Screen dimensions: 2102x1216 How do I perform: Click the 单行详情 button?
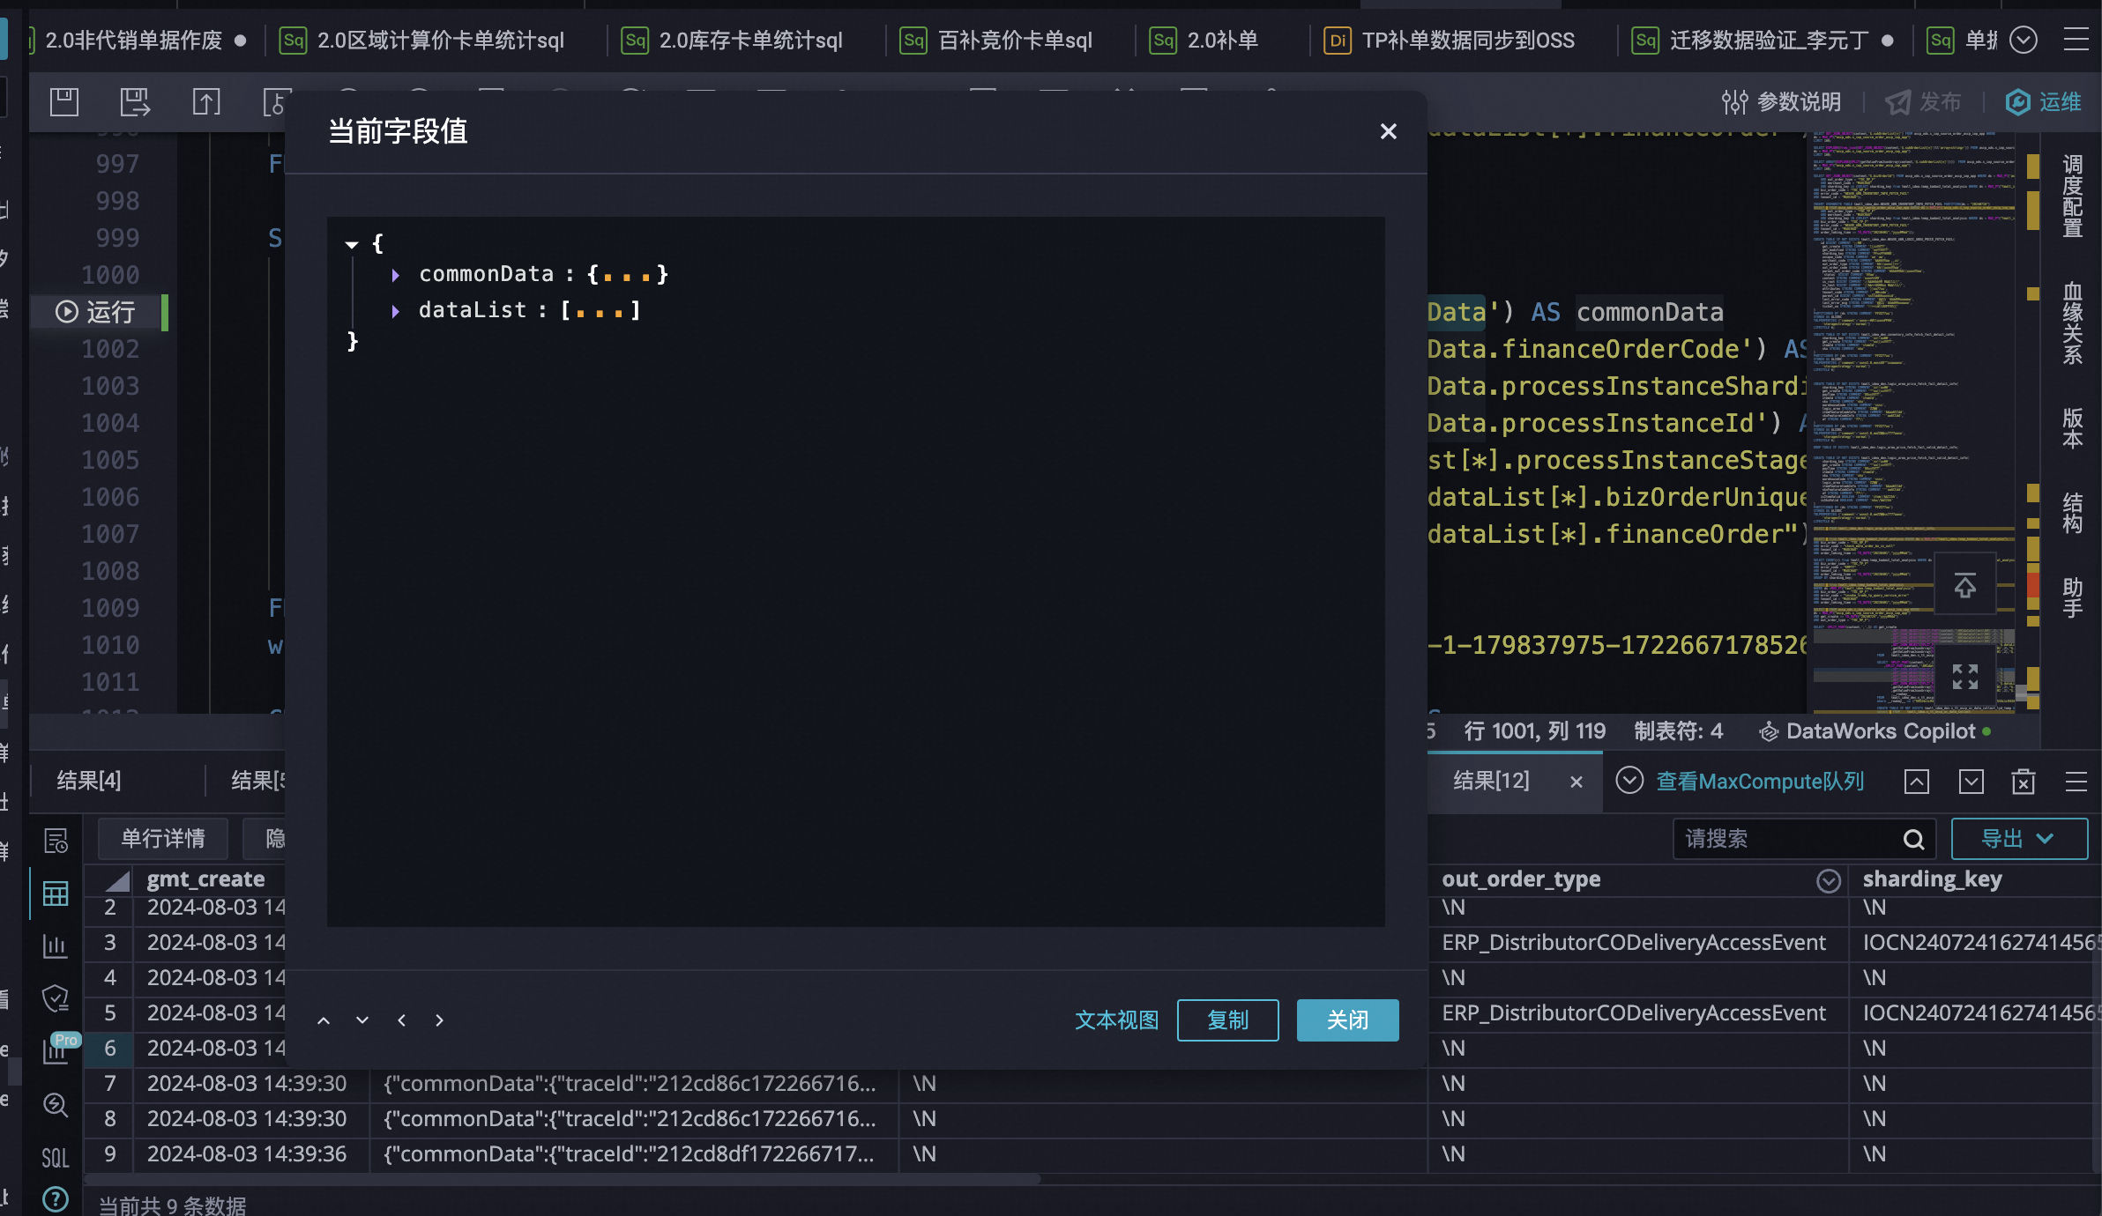click(162, 839)
